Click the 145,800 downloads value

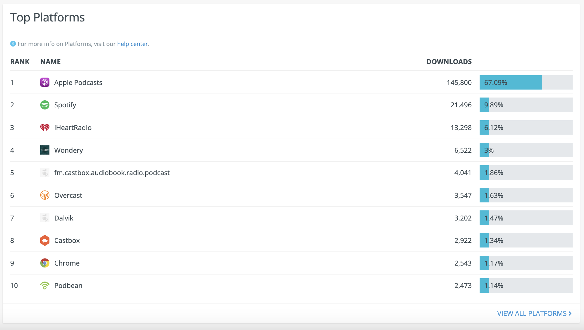pos(459,82)
